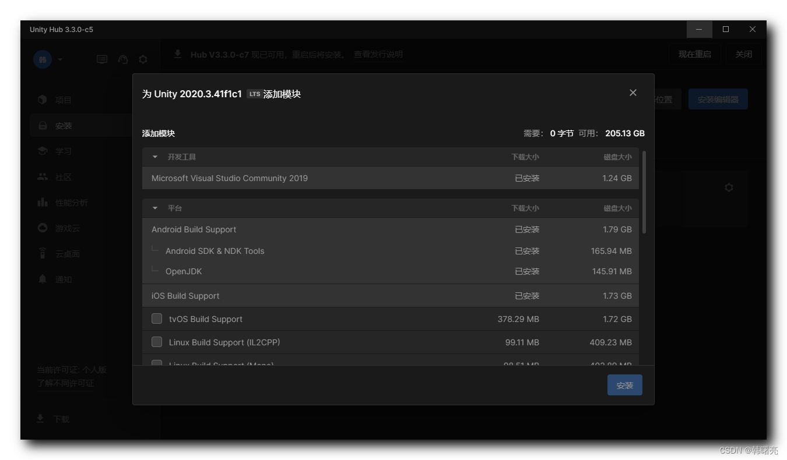787x460 pixels.
Task: Collapse the 开发工具 section
Action: [x=155, y=157]
